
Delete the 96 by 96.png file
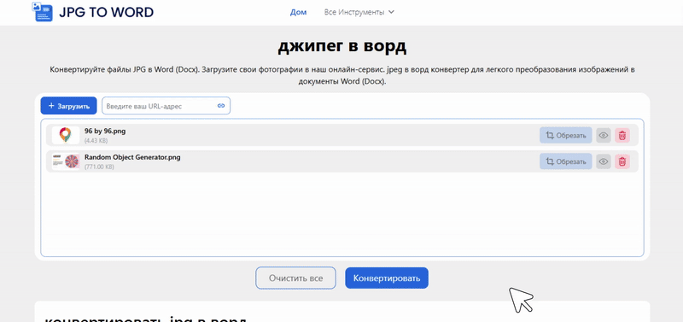click(622, 136)
